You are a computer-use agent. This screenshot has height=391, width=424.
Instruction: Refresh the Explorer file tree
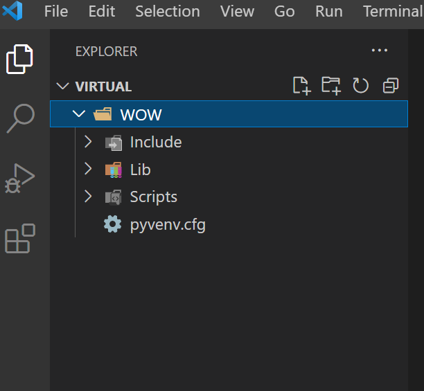click(361, 86)
